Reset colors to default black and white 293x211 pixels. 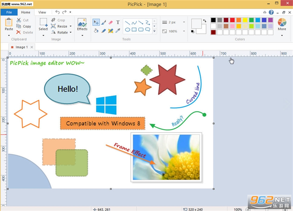coord(193,31)
